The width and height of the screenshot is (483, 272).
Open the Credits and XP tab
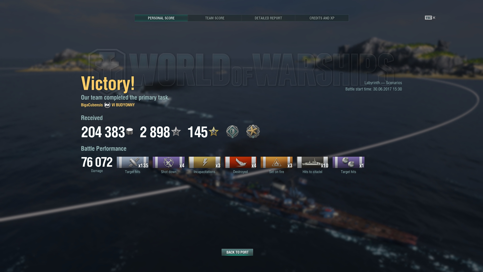(x=322, y=18)
